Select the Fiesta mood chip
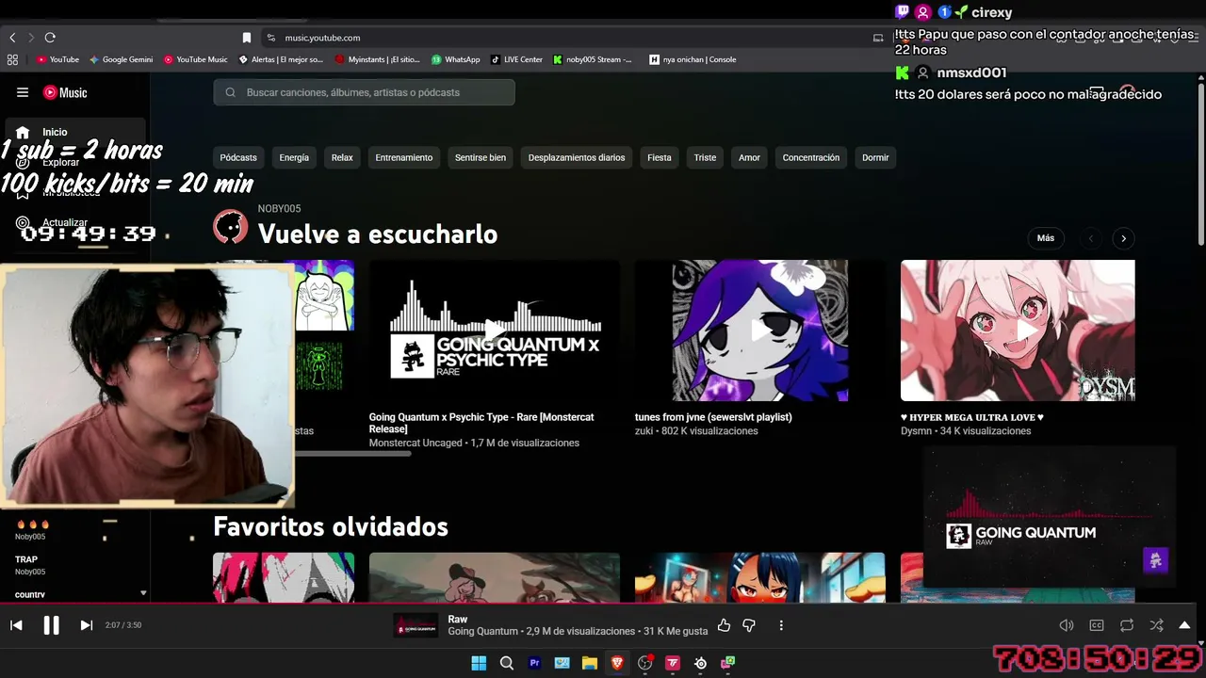Viewport: 1206px width, 678px height. 660,157
